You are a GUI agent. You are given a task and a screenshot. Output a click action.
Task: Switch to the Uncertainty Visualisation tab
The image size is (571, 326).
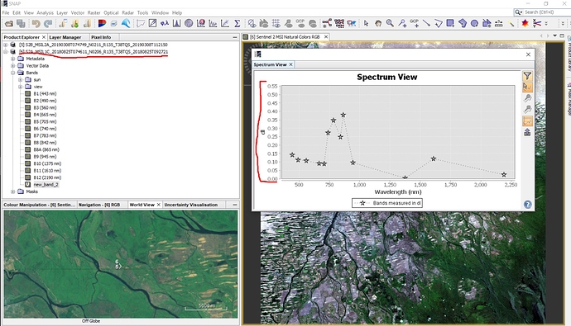tap(191, 205)
